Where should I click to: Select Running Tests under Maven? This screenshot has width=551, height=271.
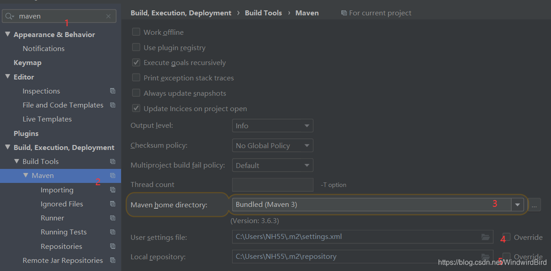point(64,232)
